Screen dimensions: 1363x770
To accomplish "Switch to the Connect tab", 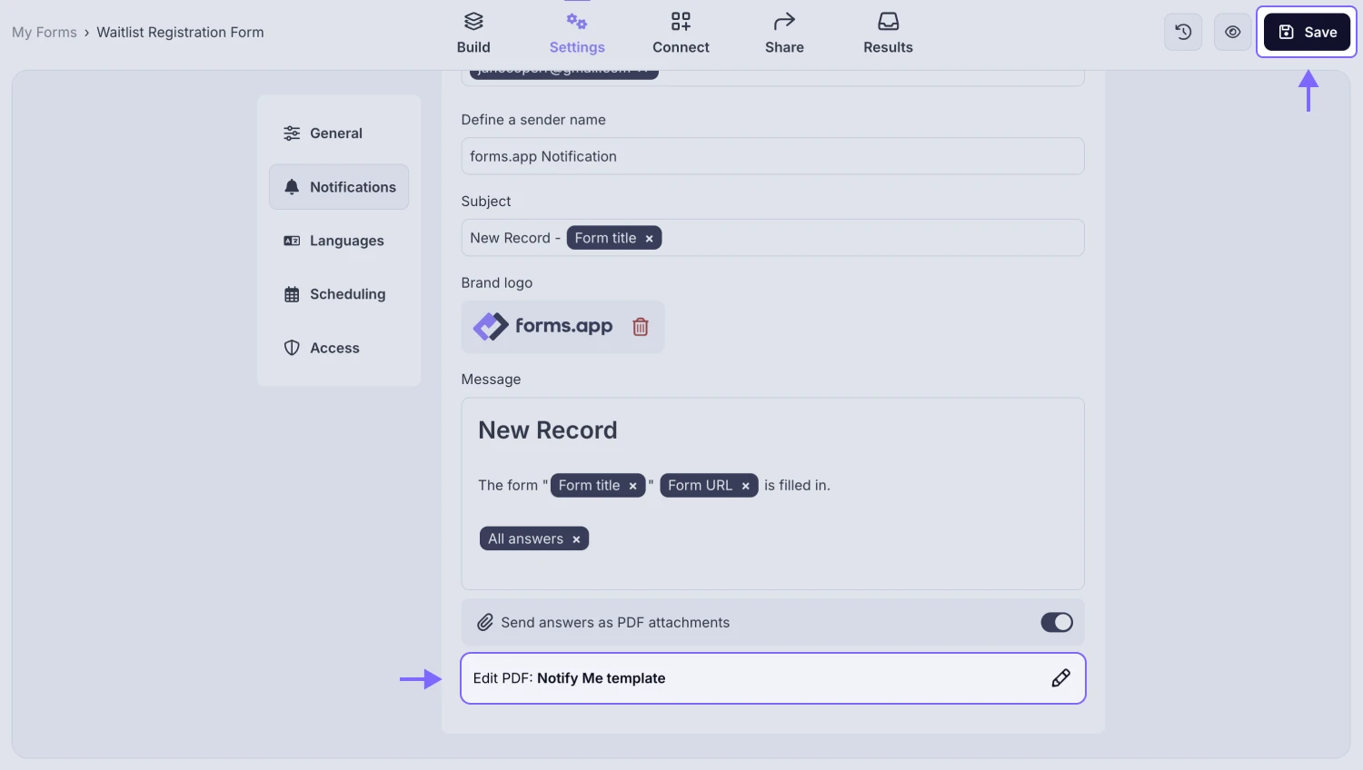I will 681,33.
